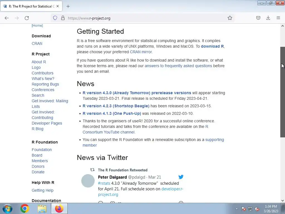Click the padlock site security icon

pyautogui.click(x=63, y=18)
